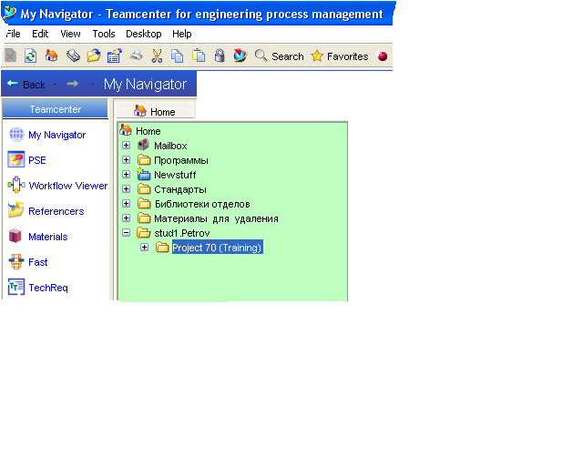
Task: Select Материалы для удаления folder
Action: (x=216, y=218)
